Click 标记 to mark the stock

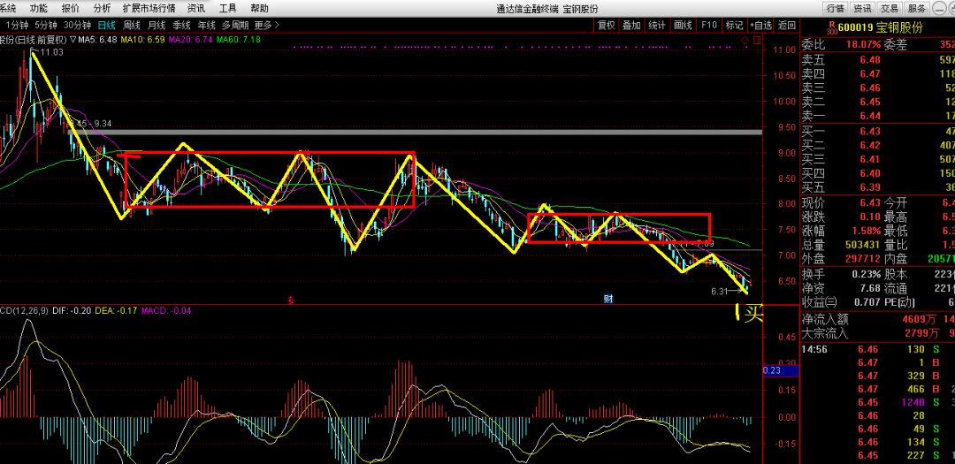coord(734,25)
